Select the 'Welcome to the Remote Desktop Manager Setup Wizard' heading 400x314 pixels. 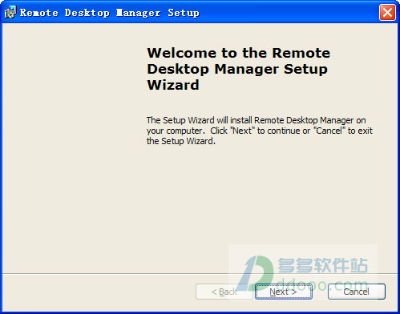point(238,69)
